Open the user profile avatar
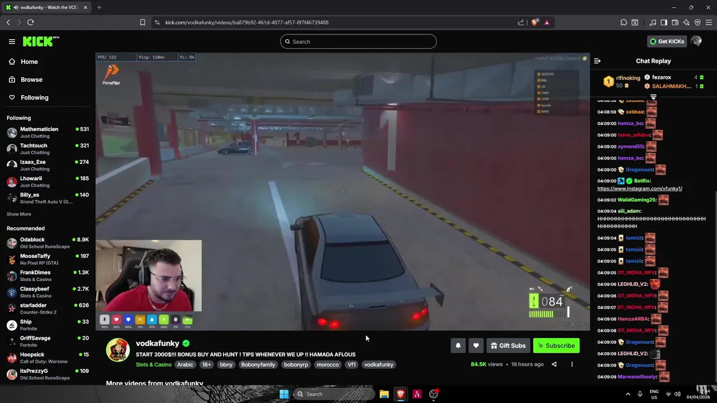 tap(696, 41)
